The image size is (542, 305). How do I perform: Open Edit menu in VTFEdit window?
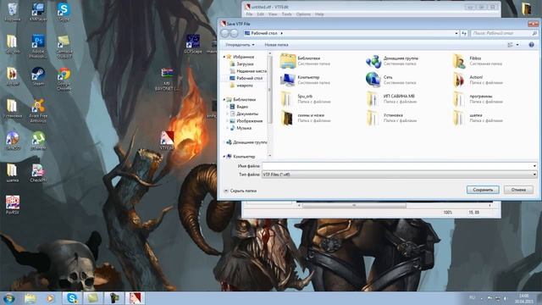click(260, 14)
